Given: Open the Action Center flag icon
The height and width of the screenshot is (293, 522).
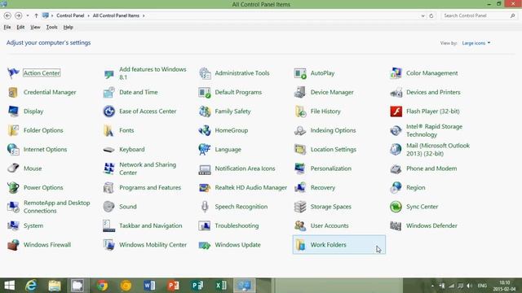Looking at the screenshot, I should coord(13,72).
